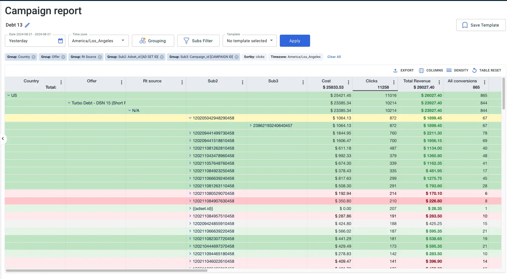Collapse adset 120205042948290458 row
Image resolution: width=507 pixels, height=279 pixels.
tap(190, 118)
